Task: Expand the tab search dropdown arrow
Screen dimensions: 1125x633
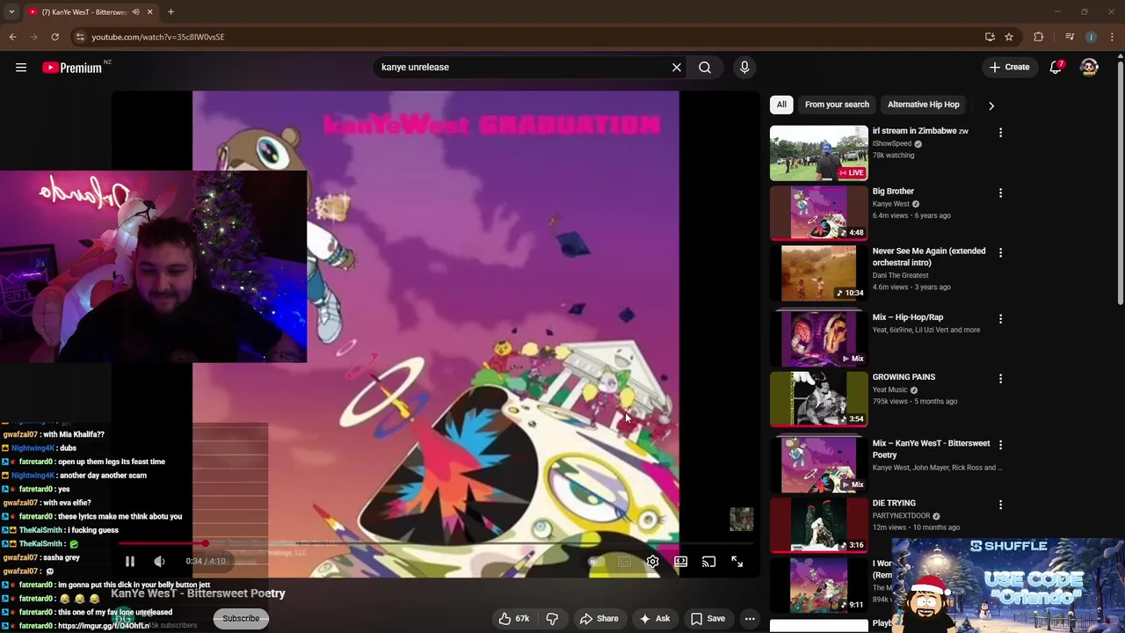Action: pyautogui.click(x=11, y=12)
